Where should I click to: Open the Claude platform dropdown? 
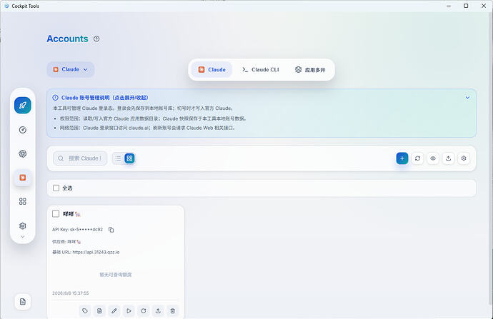click(71, 69)
